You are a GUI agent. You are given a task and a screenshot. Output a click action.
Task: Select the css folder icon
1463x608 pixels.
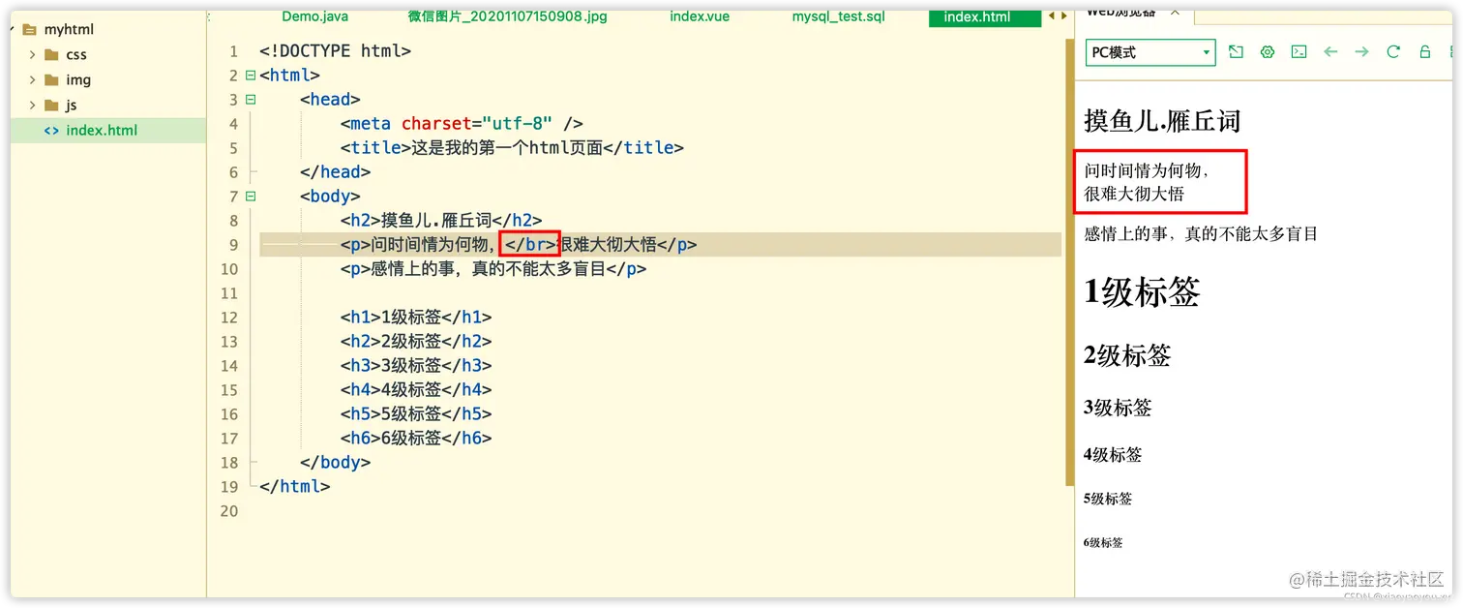pyautogui.click(x=52, y=54)
